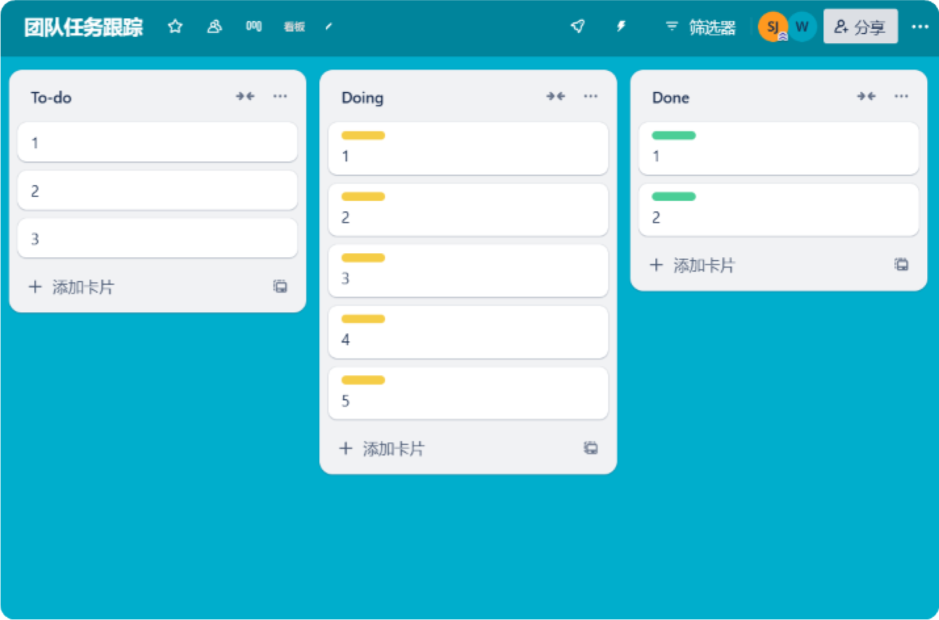
Task: Star the 团队任务跟踪 board
Action: click(175, 27)
